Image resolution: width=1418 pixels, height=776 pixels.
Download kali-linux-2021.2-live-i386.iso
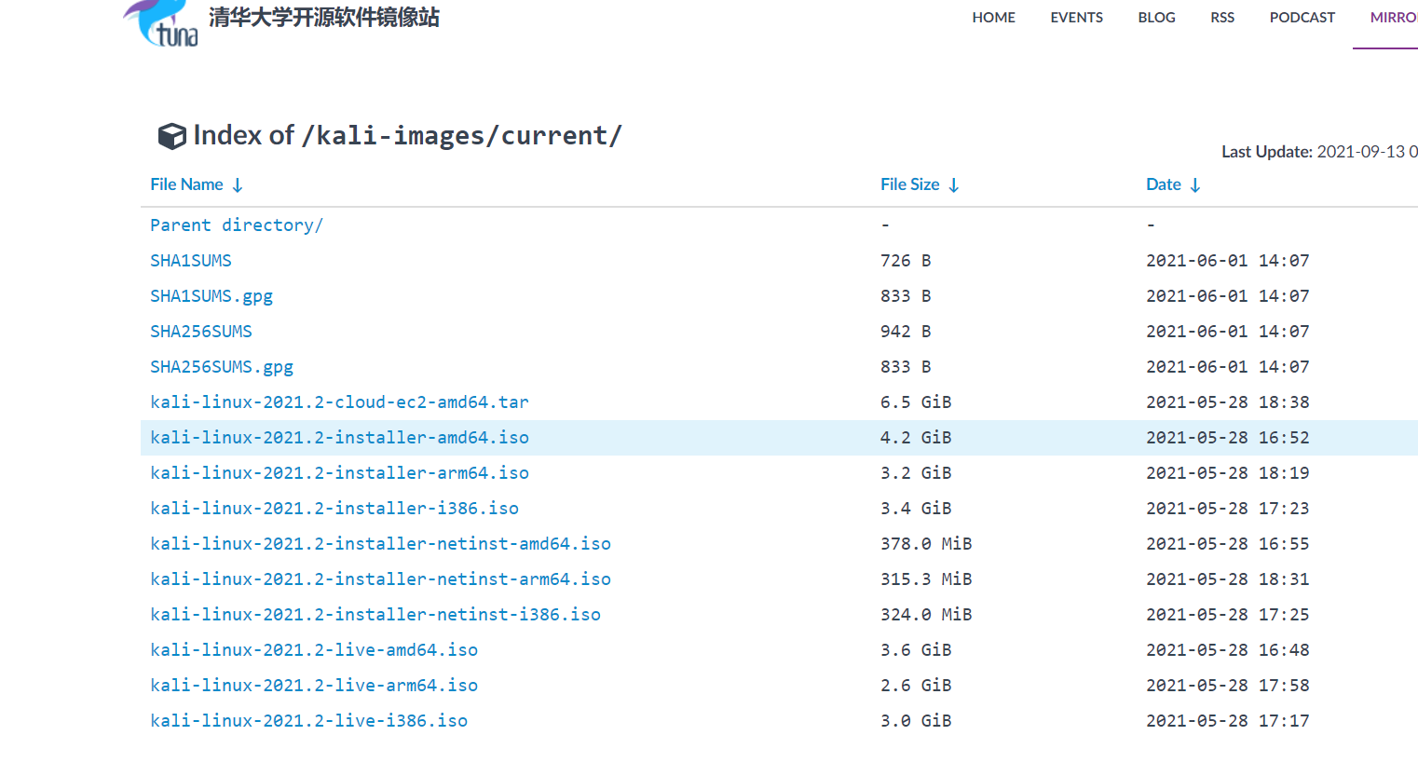click(x=308, y=721)
